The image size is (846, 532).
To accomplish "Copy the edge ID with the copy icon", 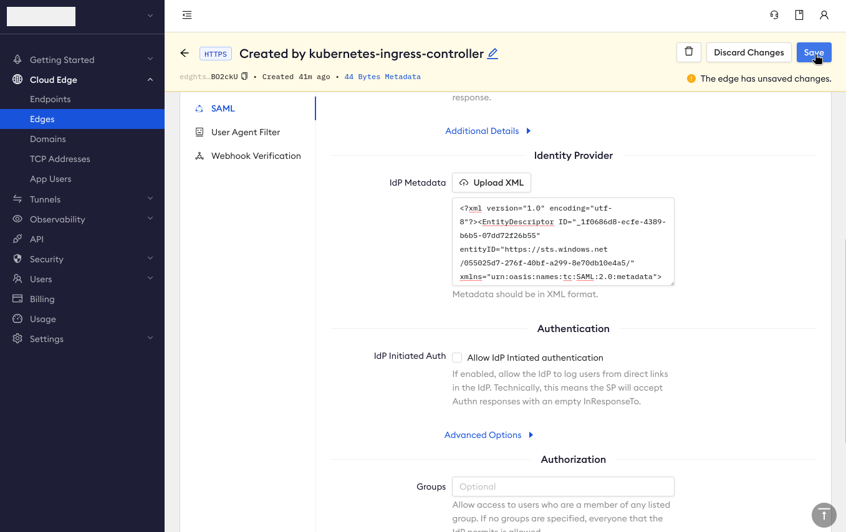I will click(244, 75).
